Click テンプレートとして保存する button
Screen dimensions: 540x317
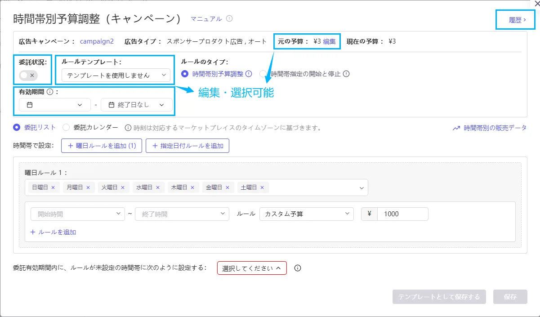point(439,297)
